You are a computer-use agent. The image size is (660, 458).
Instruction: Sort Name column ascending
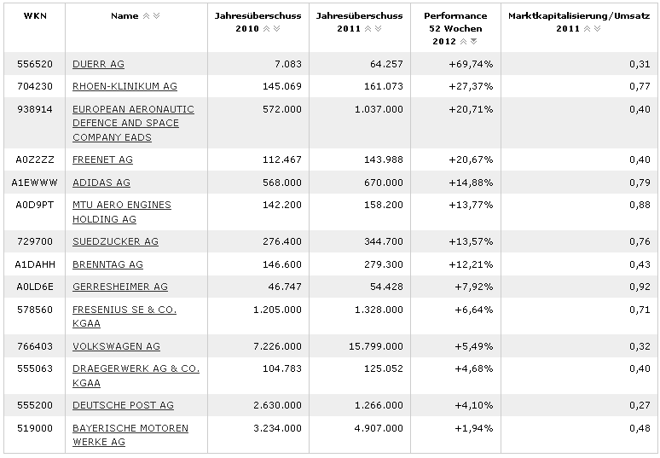tap(146, 16)
